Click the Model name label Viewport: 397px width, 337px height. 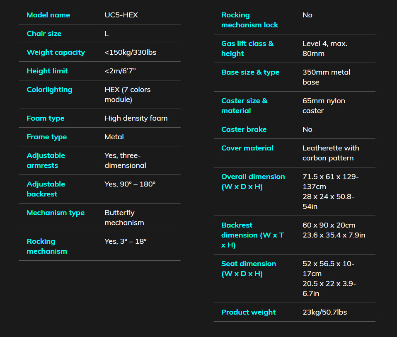[48, 15]
